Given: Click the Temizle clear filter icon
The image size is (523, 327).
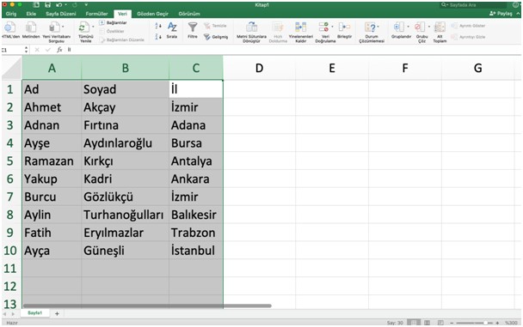Looking at the screenshot, I should pyautogui.click(x=207, y=26).
